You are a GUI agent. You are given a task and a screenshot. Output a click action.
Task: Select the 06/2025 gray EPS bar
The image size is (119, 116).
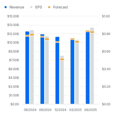(x=92, y=66)
